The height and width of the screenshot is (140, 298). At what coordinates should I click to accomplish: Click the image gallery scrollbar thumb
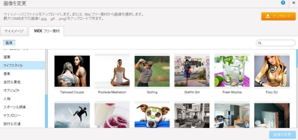[x=297, y=58]
